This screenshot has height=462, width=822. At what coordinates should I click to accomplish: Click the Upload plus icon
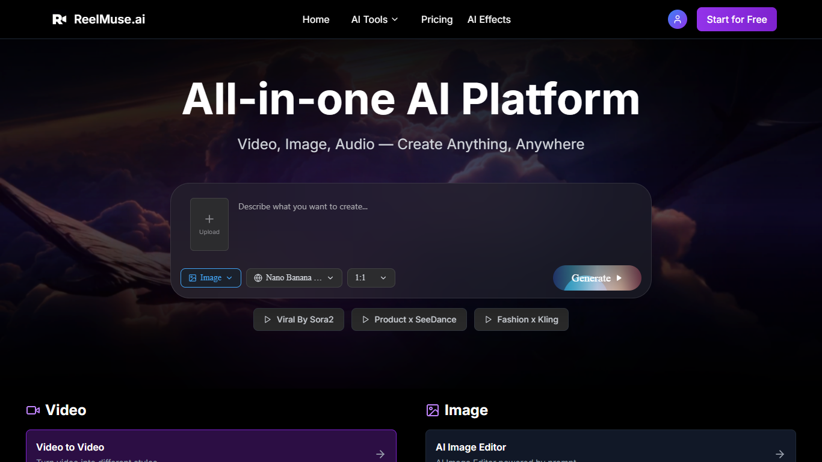[209, 219]
